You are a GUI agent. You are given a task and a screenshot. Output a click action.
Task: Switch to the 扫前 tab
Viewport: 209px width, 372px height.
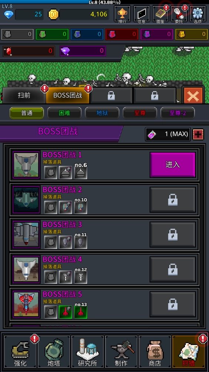coord(24,95)
